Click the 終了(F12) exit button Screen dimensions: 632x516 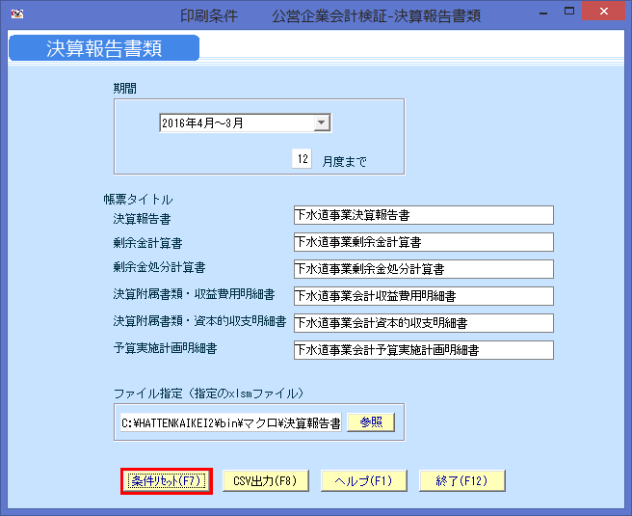point(462,481)
